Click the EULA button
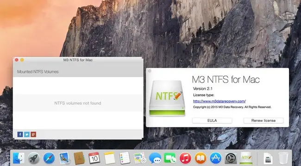This screenshot has height=166, width=301. [x=212, y=120]
